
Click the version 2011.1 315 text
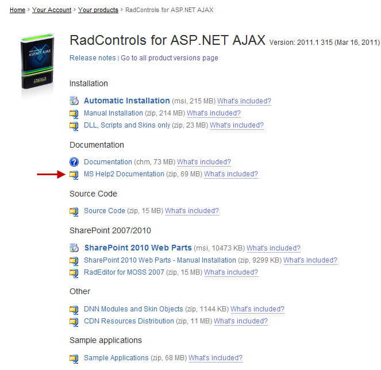324,43
